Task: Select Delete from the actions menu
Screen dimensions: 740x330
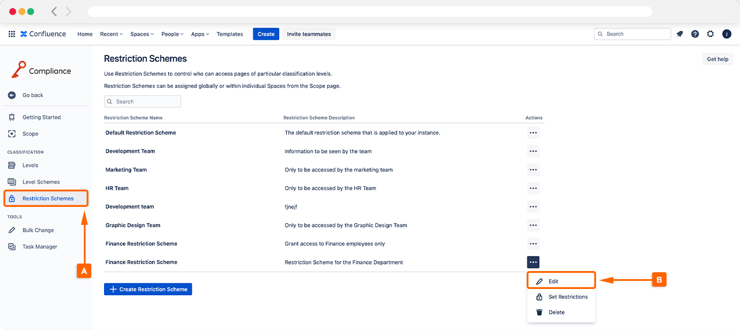Action: click(556, 313)
